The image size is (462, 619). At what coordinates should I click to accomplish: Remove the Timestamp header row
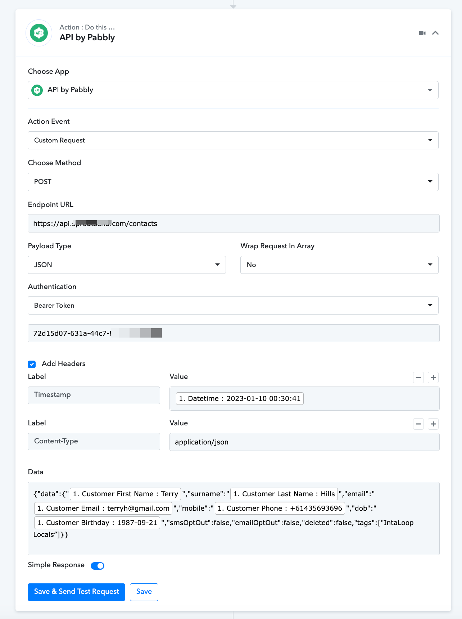click(418, 378)
